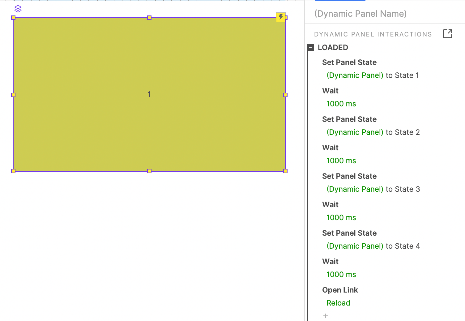Click the left-middle resize handle
Viewport: 465px width, 321px height.
pos(13,95)
